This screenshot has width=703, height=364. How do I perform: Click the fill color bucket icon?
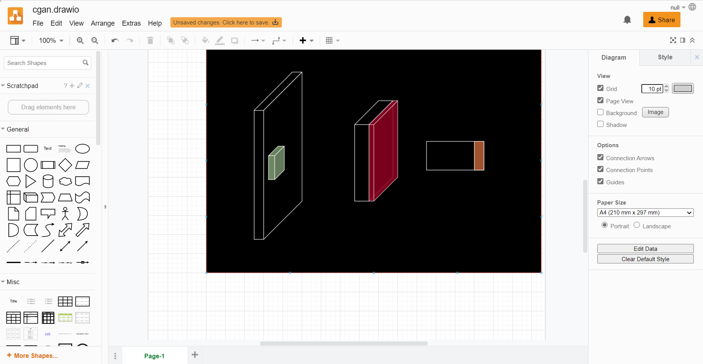tap(205, 41)
